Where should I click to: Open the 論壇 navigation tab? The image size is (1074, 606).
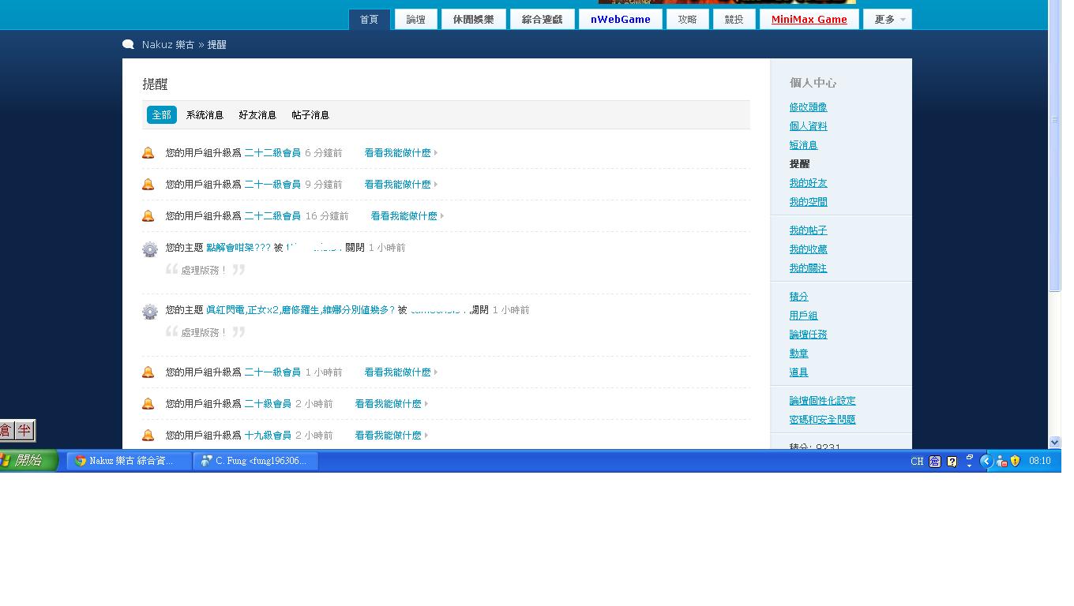point(416,20)
